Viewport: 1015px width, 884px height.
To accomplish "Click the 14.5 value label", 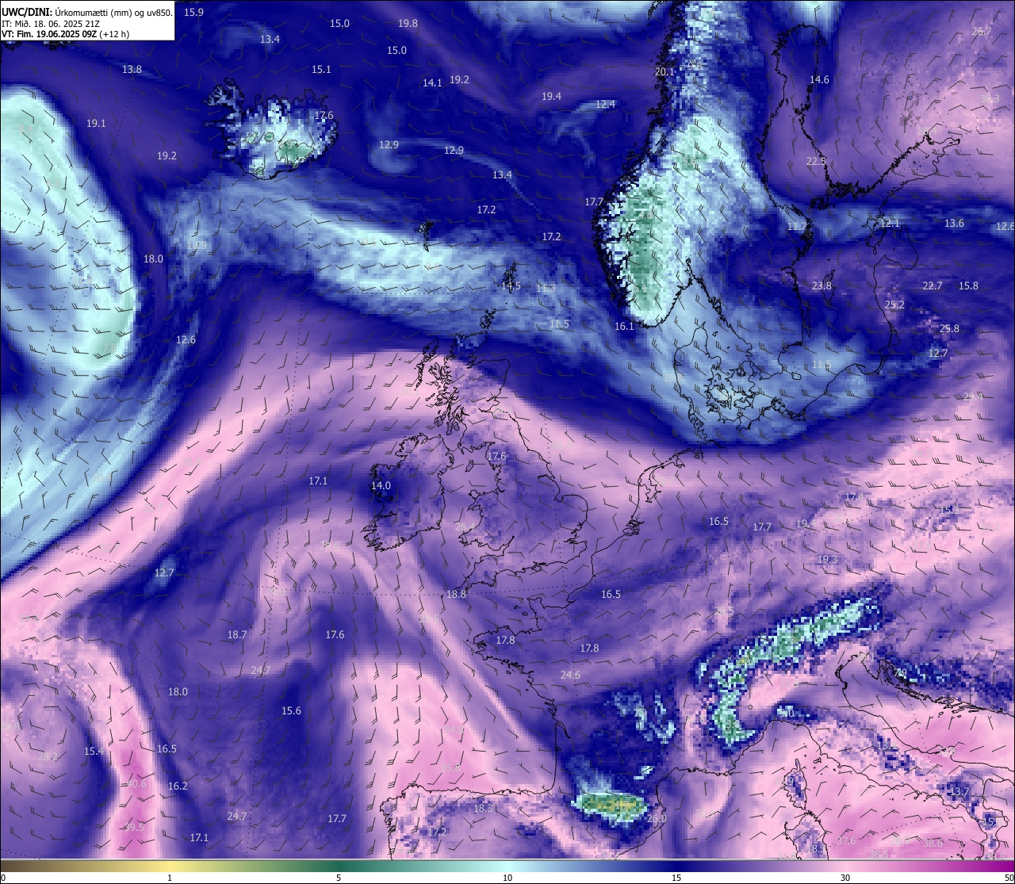I will [511, 286].
